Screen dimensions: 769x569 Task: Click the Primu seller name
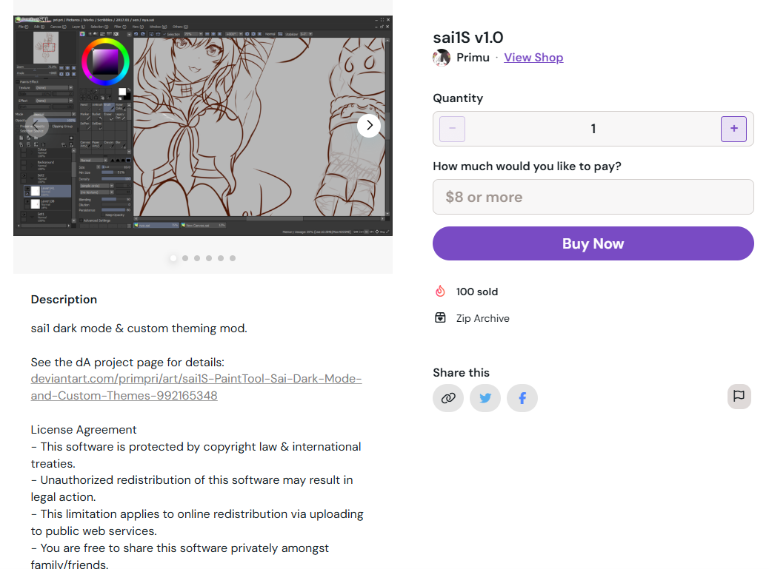(x=473, y=58)
